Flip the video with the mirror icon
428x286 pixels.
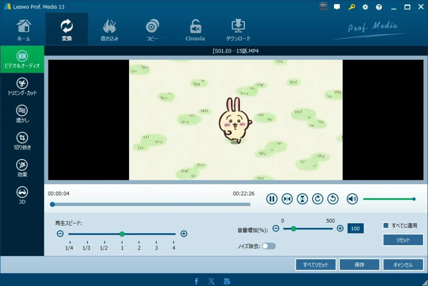tap(287, 199)
